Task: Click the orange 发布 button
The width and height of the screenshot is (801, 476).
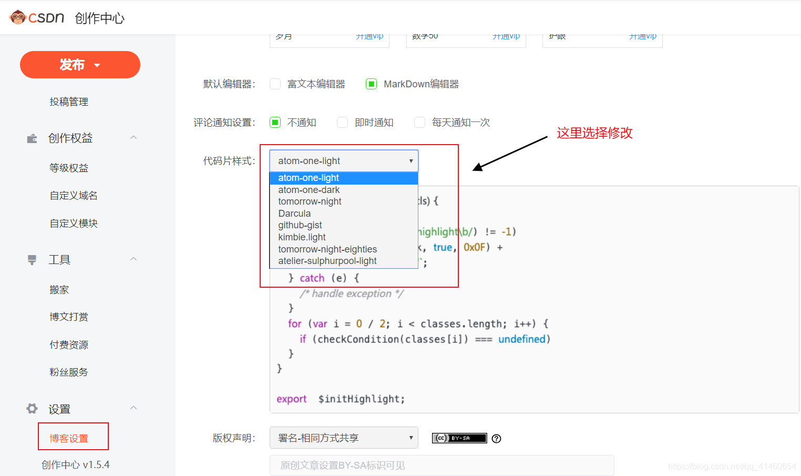Action: [x=80, y=65]
